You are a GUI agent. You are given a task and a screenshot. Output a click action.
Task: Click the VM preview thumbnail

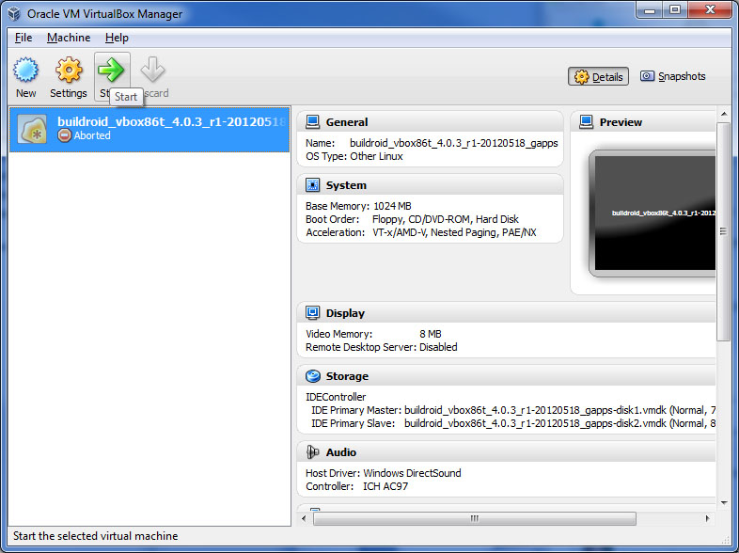coord(653,213)
